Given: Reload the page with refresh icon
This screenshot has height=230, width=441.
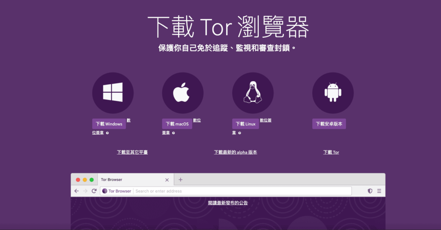Looking at the screenshot, I should (x=94, y=191).
